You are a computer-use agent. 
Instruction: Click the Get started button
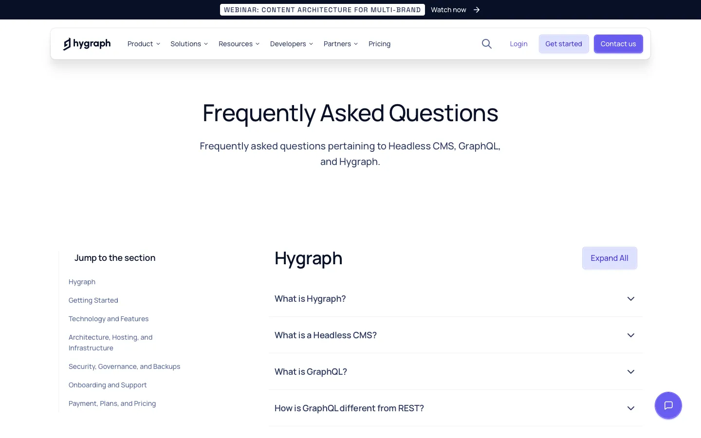point(564,44)
